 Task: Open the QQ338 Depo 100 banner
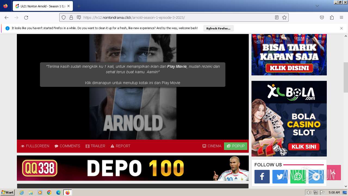133,168
